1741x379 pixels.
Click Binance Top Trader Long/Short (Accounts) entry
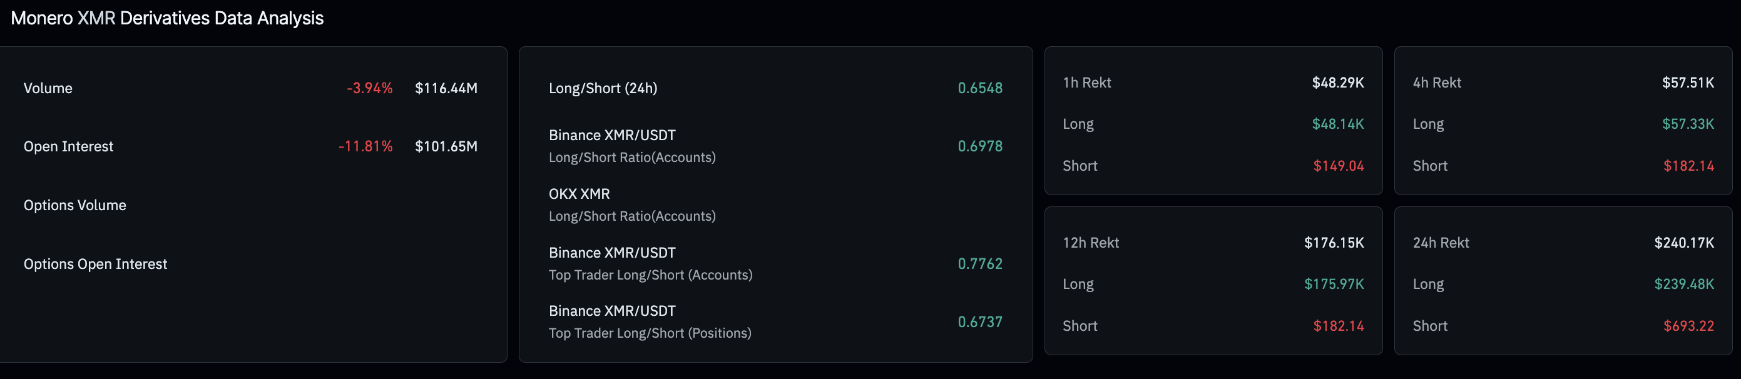pos(650,263)
